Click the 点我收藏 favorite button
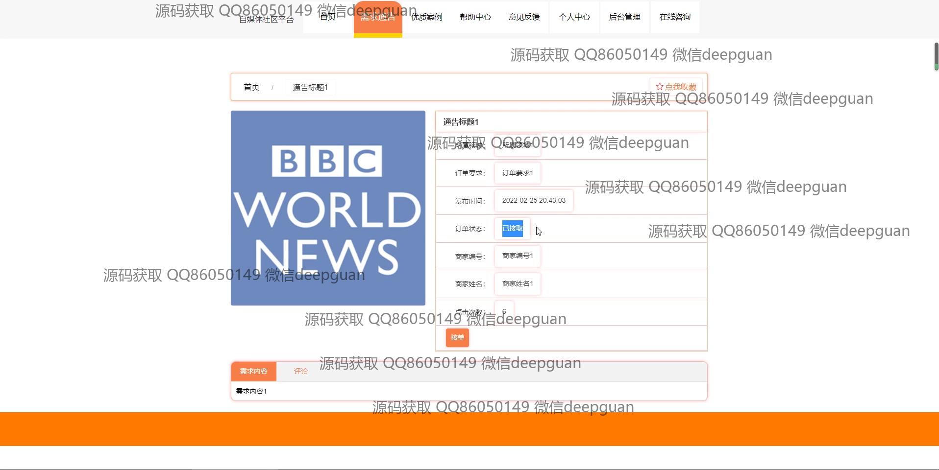Image resolution: width=939 pixels, height=470 pixels. coord(676,87)
